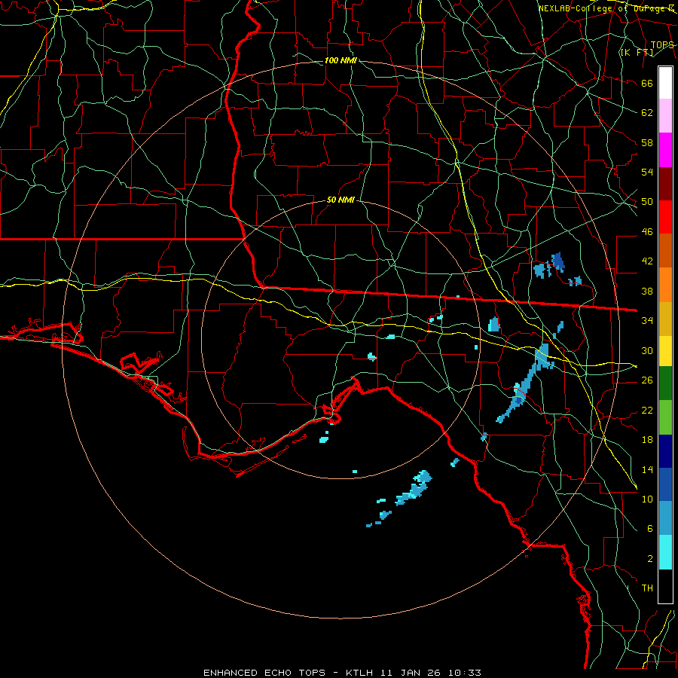Click the "TH" legend label
Image resolution: width=678 pixels, height=678 pixels.
coord(647,588)
